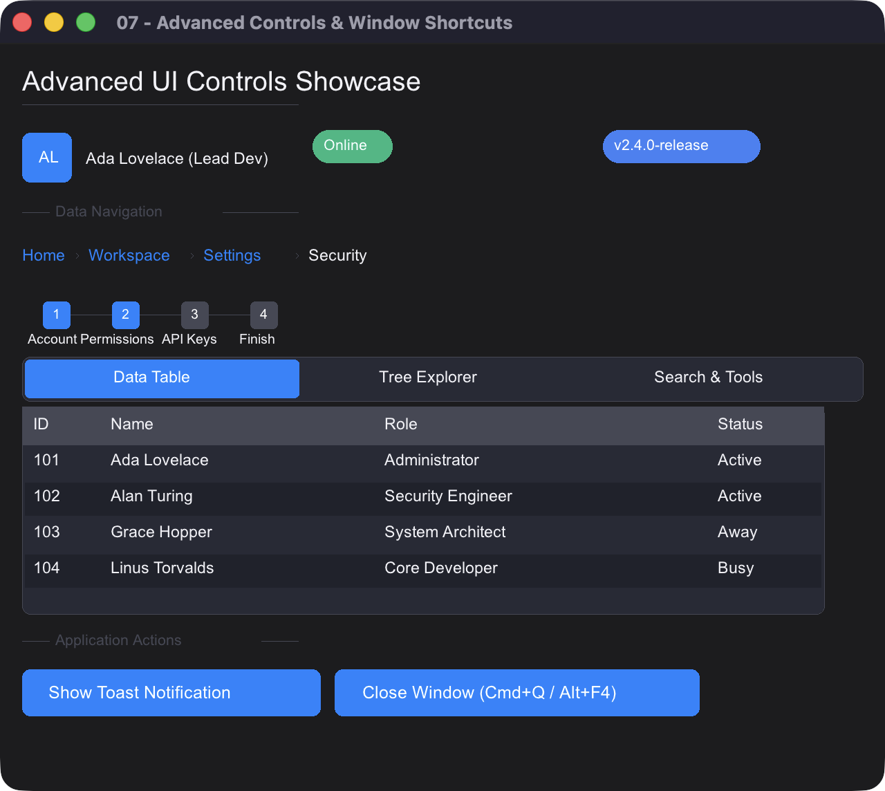This screenshot has height=791, width=885.
Task: Click Active status in Alan Turing row
Action: pos(740,496)
